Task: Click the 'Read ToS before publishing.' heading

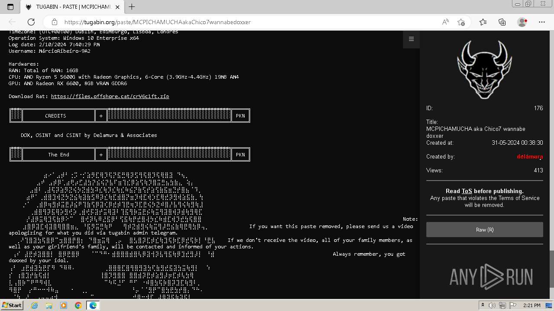Action: click(485, 191)
